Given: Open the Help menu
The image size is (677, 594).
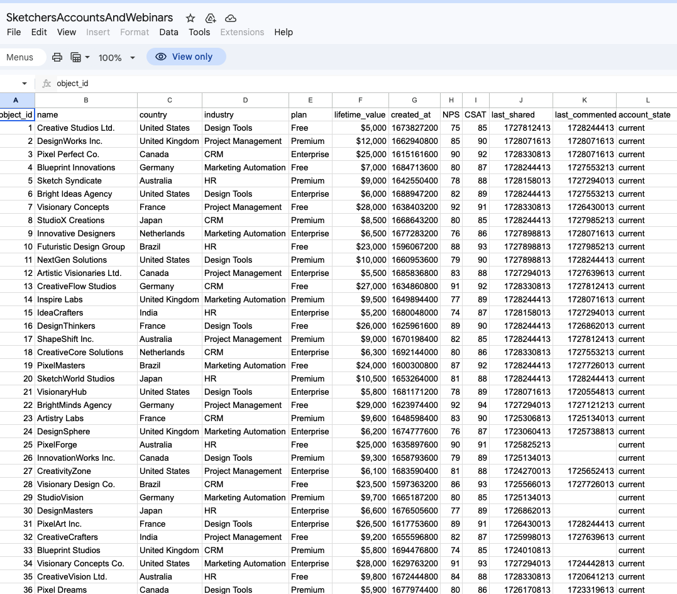Looking at the screenshot, I should (x=283, y=32).
